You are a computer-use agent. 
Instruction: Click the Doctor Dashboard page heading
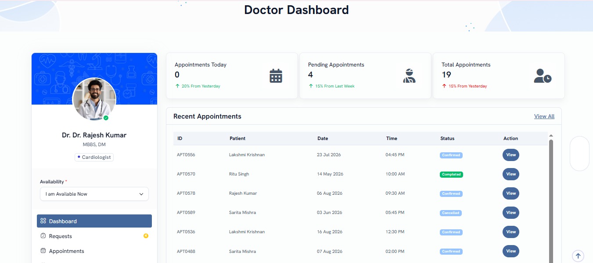coord(296,10)
